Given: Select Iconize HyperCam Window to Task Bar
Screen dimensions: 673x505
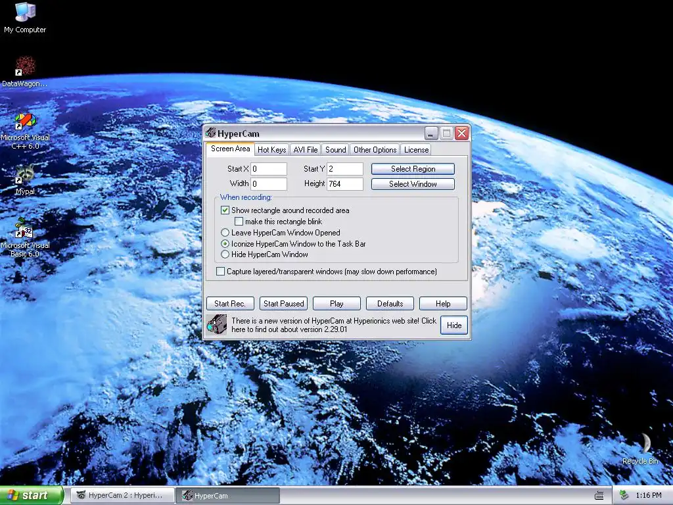Looking at the screenshot, I should pyautogui.click(x=225, y=243).
